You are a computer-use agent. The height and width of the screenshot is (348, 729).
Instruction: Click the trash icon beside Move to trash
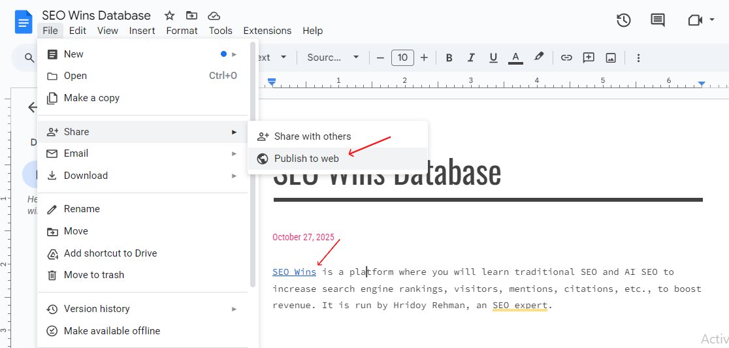52,275
